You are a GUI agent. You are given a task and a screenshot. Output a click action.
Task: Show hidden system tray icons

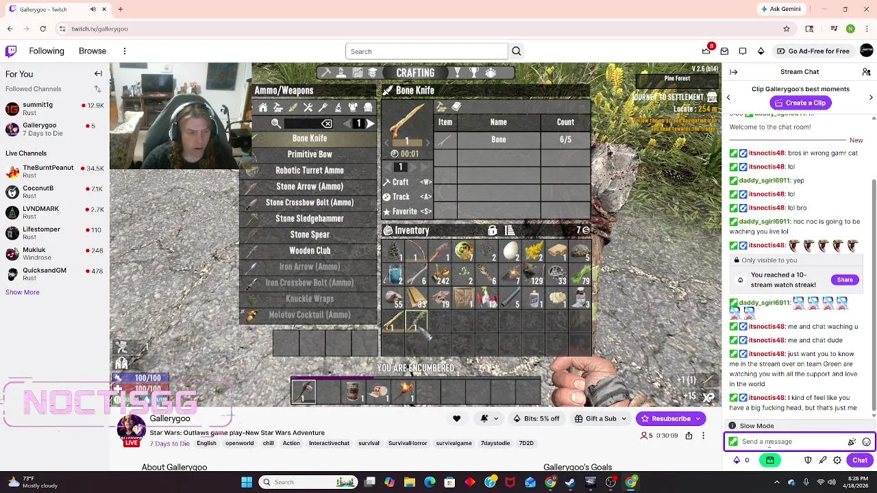(x=777, y=482)
